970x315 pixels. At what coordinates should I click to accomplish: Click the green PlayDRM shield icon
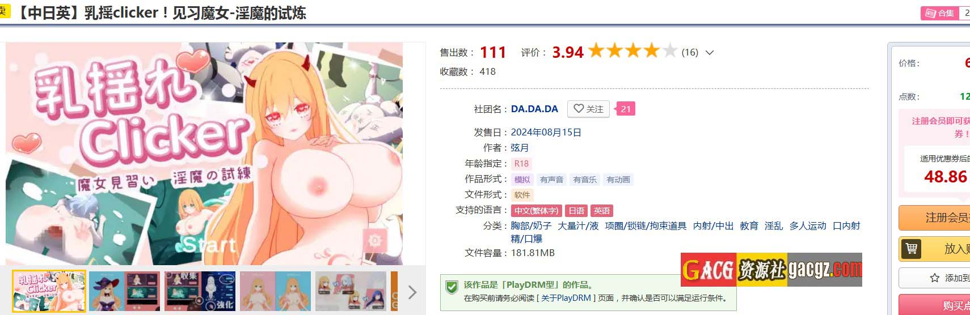tap(452, 287)
